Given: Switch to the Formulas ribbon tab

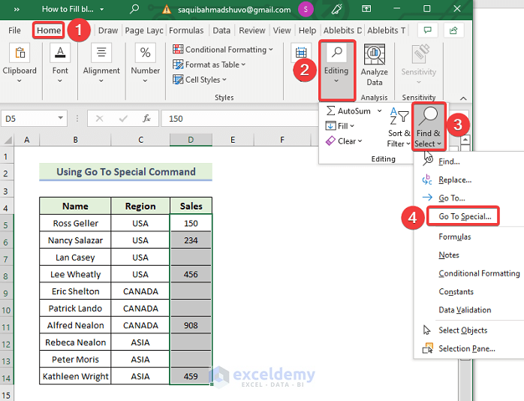Looking at the screenshot, I should (186, 31).
